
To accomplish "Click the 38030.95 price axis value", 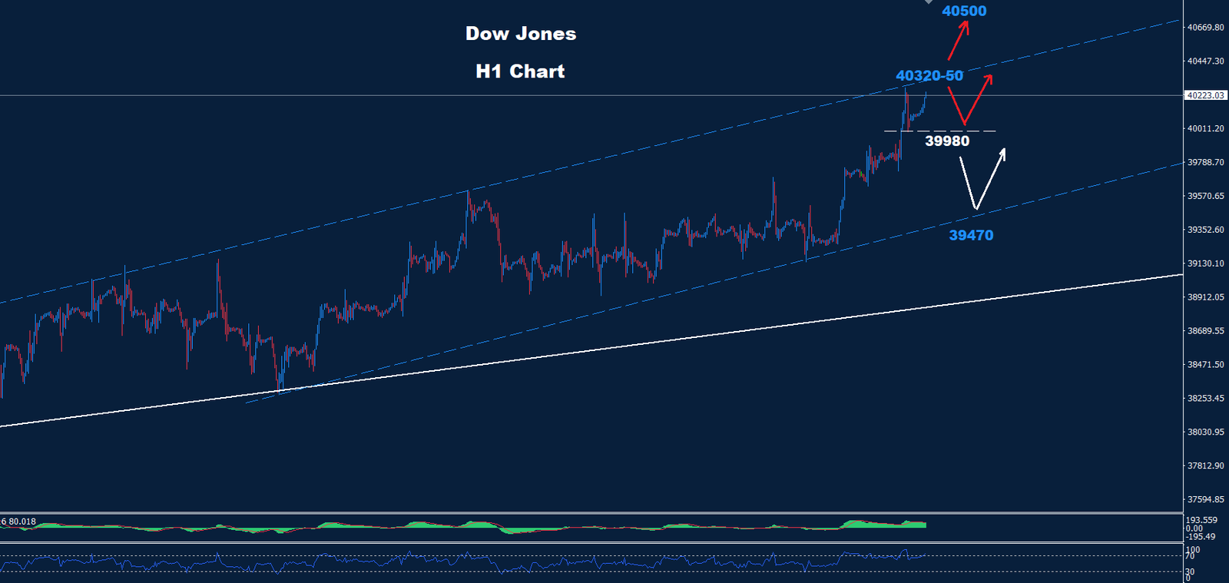I will click(x=1205, y=432).
